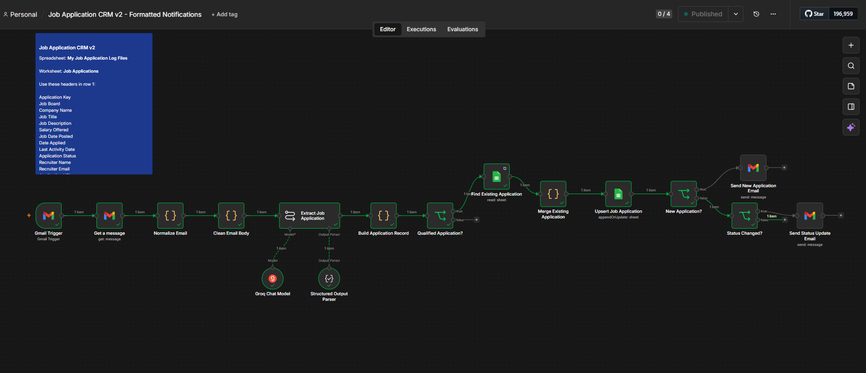Add node after Send Status Update Email output

841,216
